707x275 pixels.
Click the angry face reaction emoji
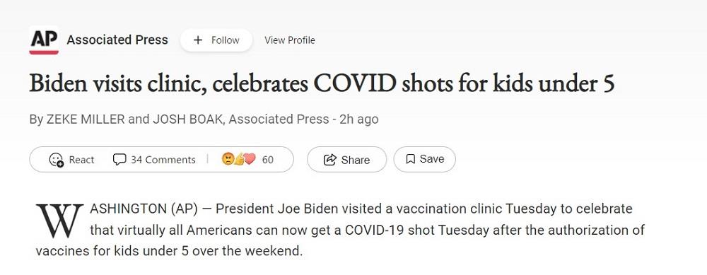228,159
